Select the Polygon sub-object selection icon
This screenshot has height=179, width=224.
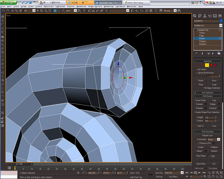tap(211, 65)
